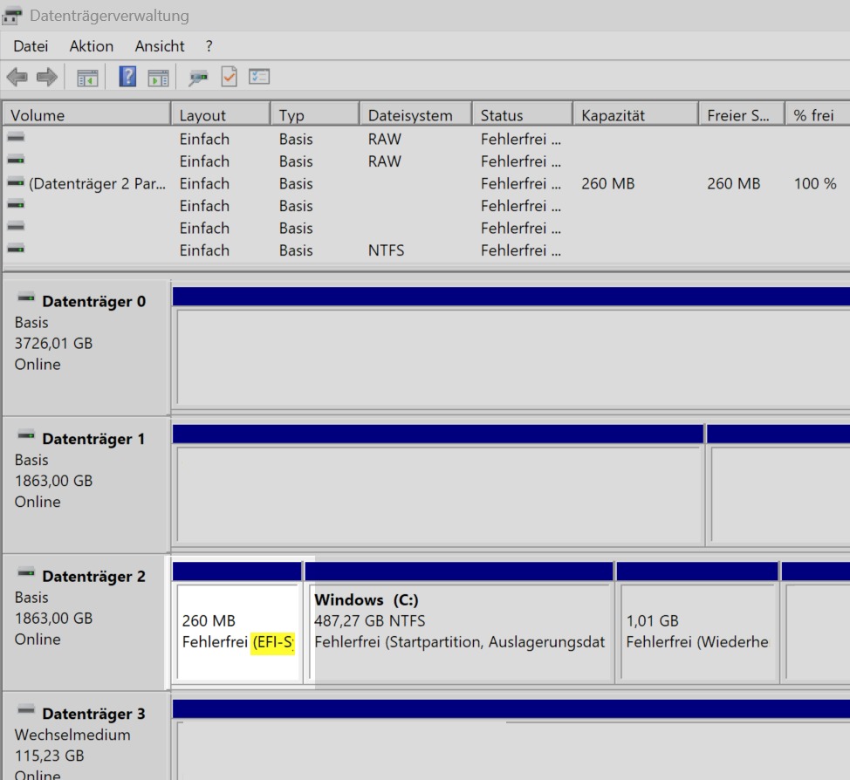Sort by the Typ column header
This screenshot has height=780, width=850.
tap(314, 115)
